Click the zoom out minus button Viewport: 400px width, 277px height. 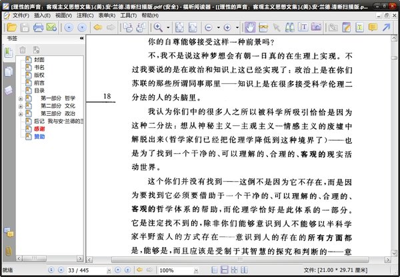click(x=209, y=27)
